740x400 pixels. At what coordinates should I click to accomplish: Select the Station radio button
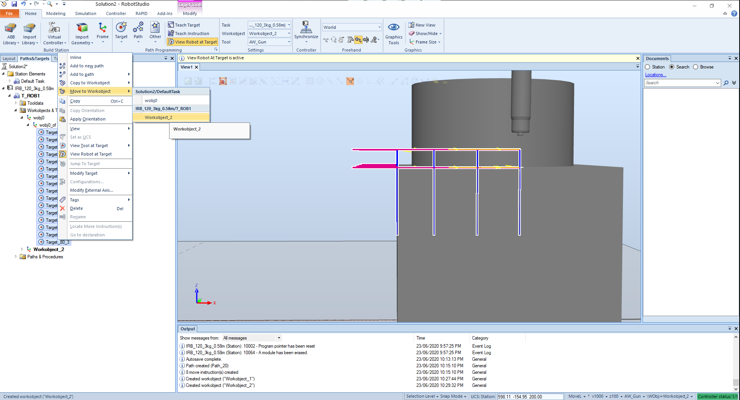tap(648, 67)
